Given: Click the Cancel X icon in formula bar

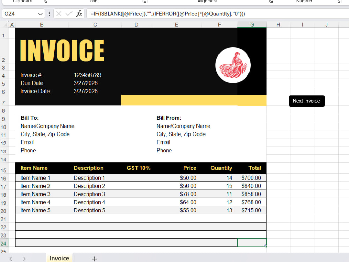Looking at the screenshot, I should point(59,14).
